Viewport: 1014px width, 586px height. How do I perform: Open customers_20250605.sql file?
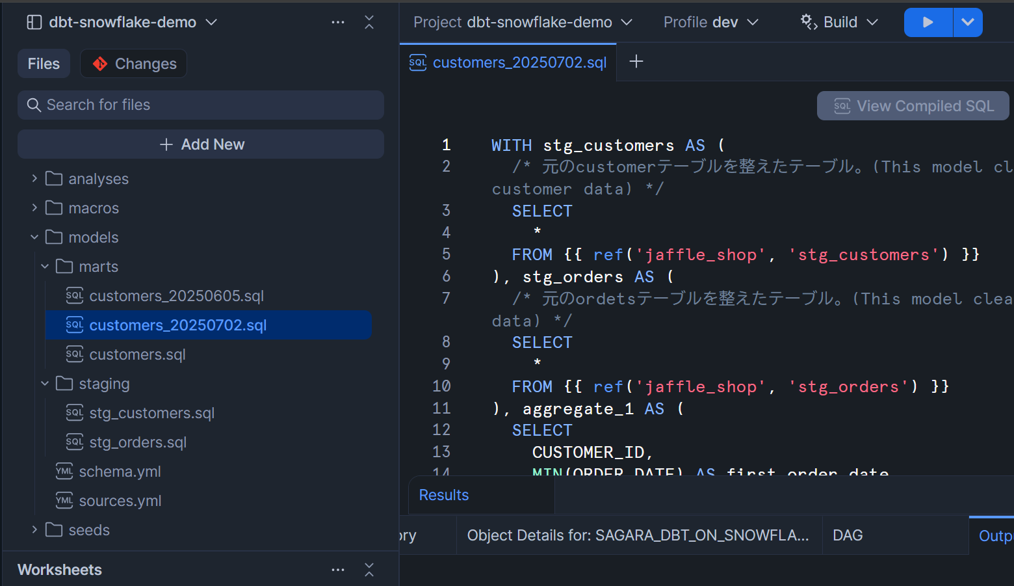[x=177, y=296]
